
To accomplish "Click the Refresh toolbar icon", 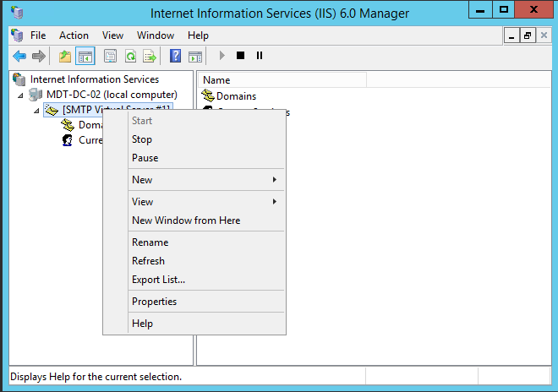I will coord(130,56).
